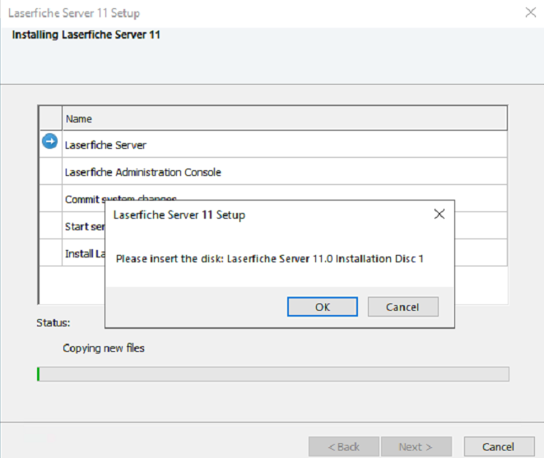Viewport: 544px width, 458px height.
Task: Close the insert disk dialog with X
Action: click(x=439, y=215)
